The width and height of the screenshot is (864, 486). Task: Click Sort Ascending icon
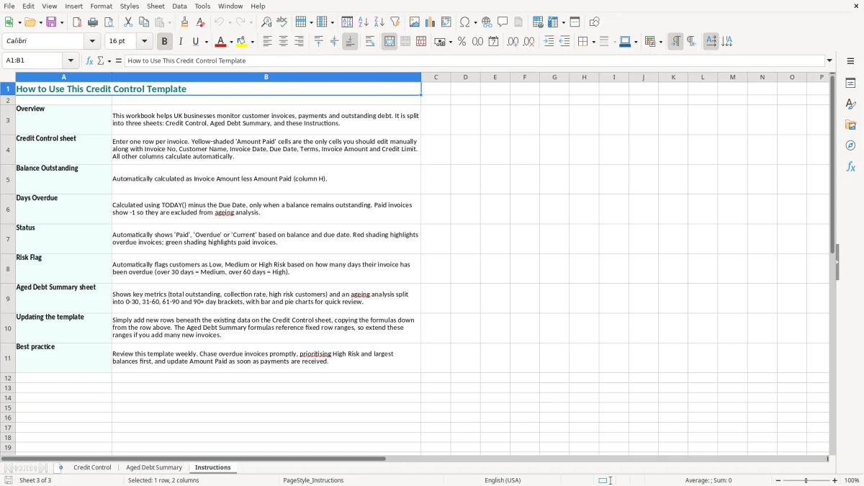[364, 22]
